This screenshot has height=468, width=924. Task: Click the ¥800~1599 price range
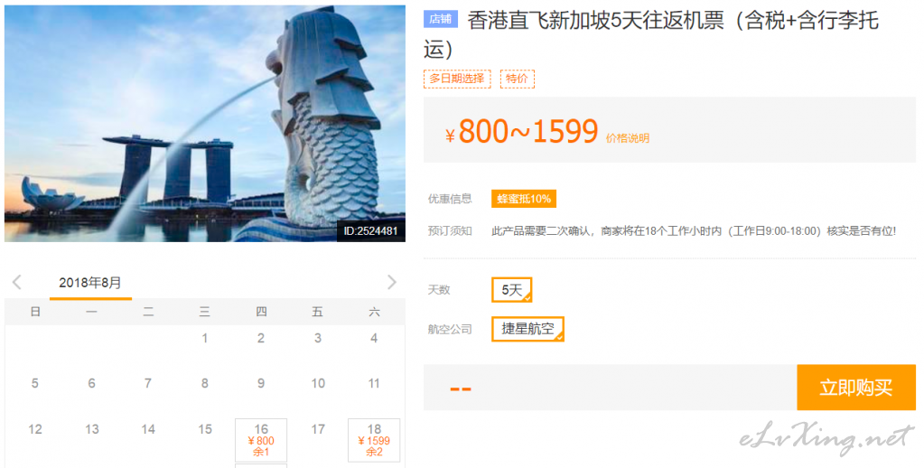521,131
